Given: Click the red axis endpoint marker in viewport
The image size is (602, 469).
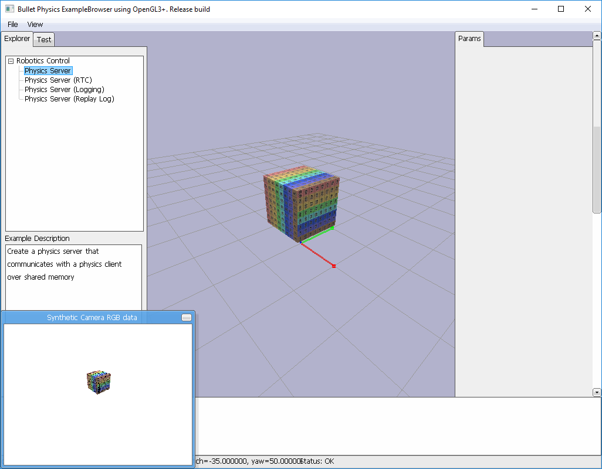Looking at the screenshot, I should pos(333,266).
